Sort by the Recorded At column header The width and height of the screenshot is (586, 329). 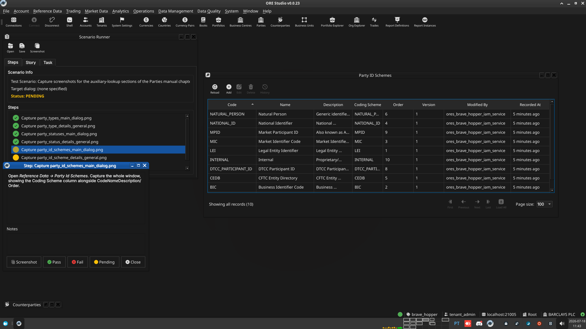point(530,104)
